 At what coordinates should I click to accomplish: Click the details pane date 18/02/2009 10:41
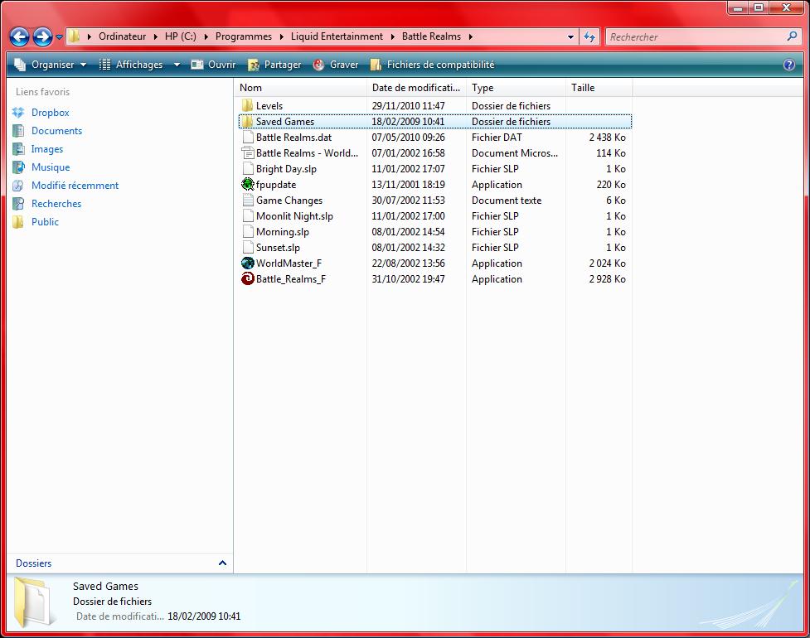pos(204,616)
